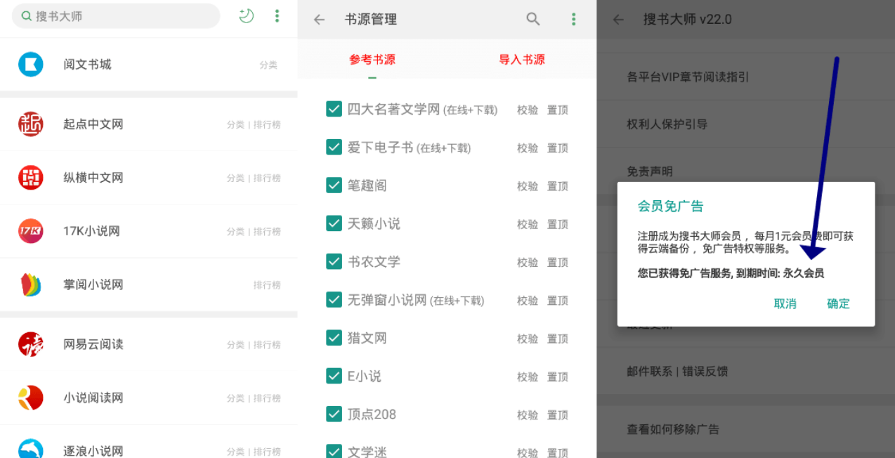Dismiss the membership dialog via 取消

click(785, 305)
